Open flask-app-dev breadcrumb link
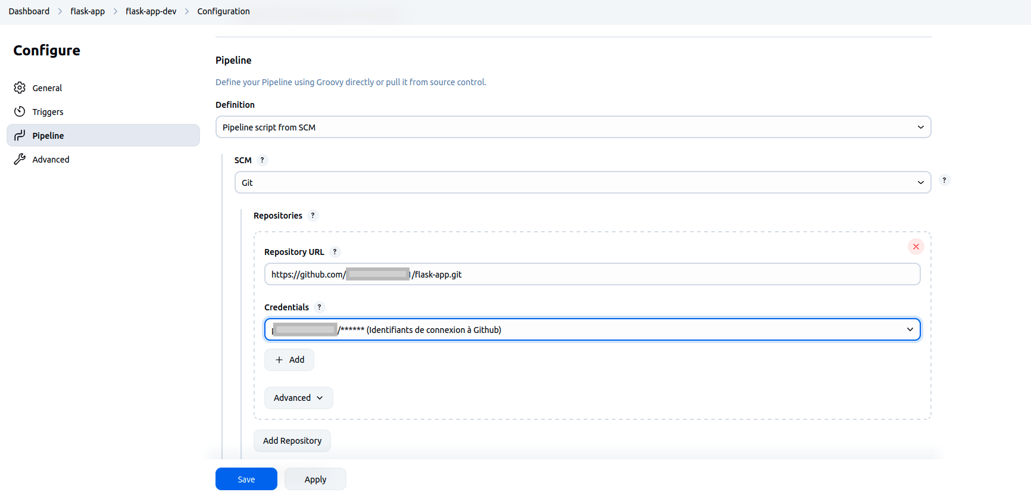This screenshot has height=492, width=1031. (x=151, y=11)
